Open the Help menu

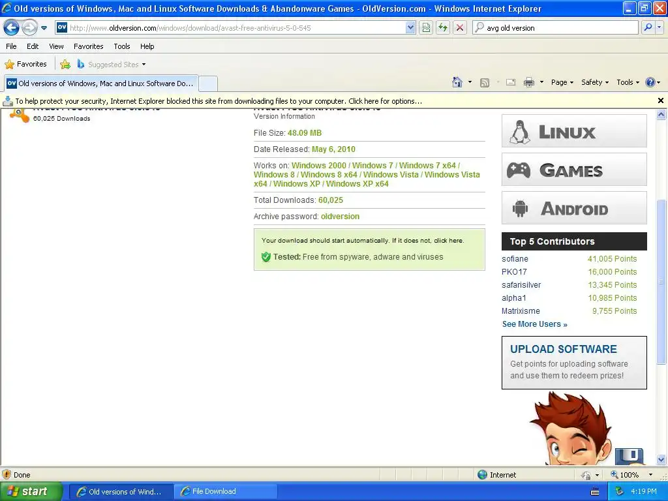pos(147,46)
